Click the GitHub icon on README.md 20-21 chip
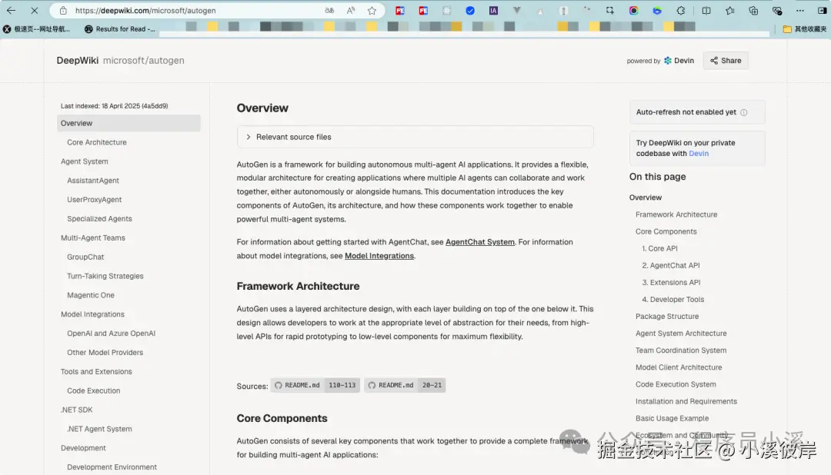Viewport: 831px width, 475px height. [372, 386]
